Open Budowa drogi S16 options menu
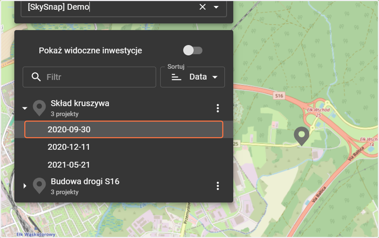 click(218, 186)
